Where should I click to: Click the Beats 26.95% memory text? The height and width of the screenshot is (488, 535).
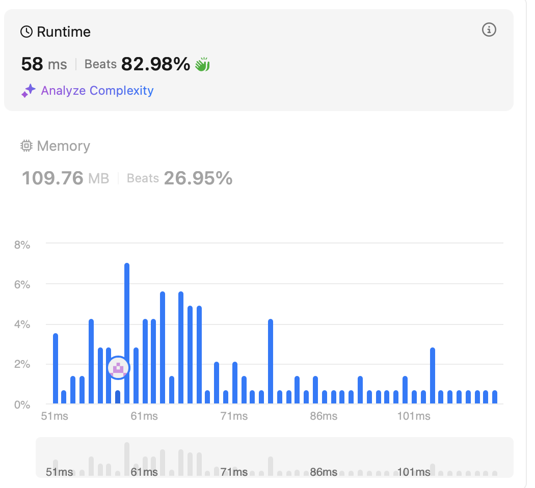coord(179,178)
